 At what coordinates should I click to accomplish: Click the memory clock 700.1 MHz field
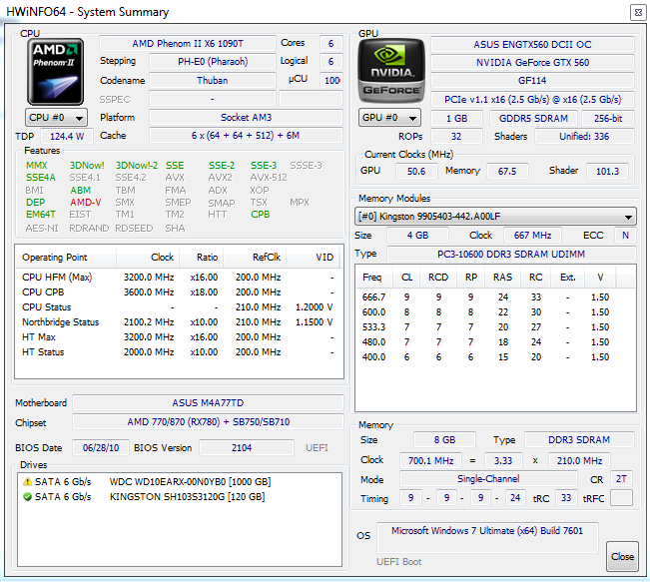(430, 460)
